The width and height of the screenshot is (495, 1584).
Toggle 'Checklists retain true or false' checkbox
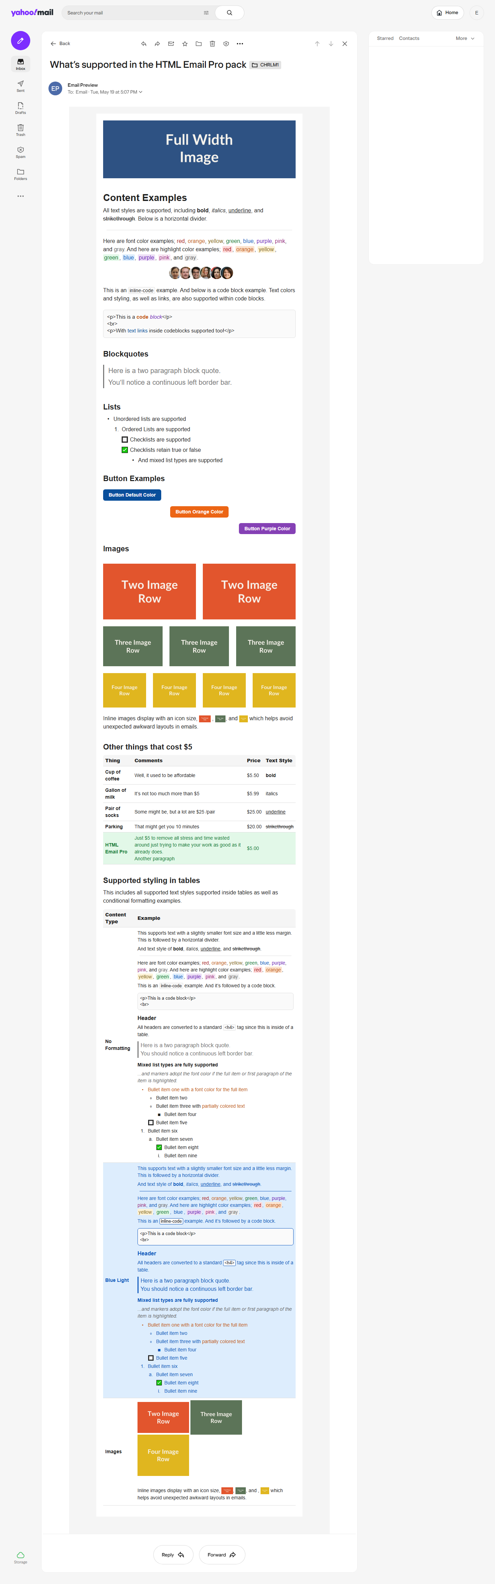tap(125, 450)
